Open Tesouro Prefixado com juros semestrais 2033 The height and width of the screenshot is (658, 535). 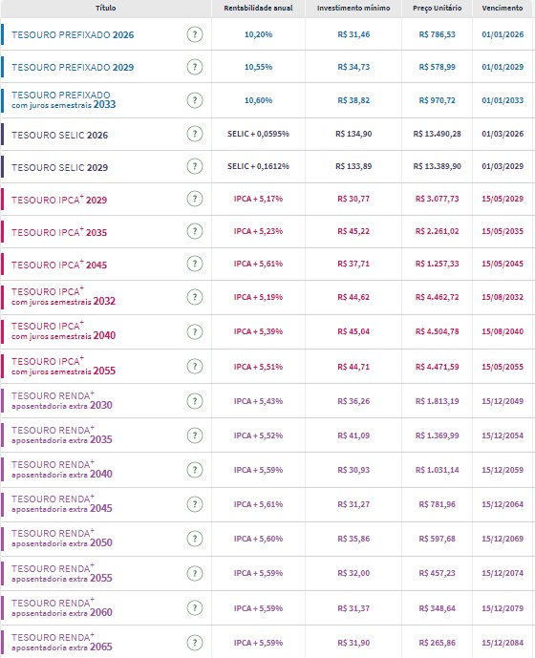(x=63, y=100)
